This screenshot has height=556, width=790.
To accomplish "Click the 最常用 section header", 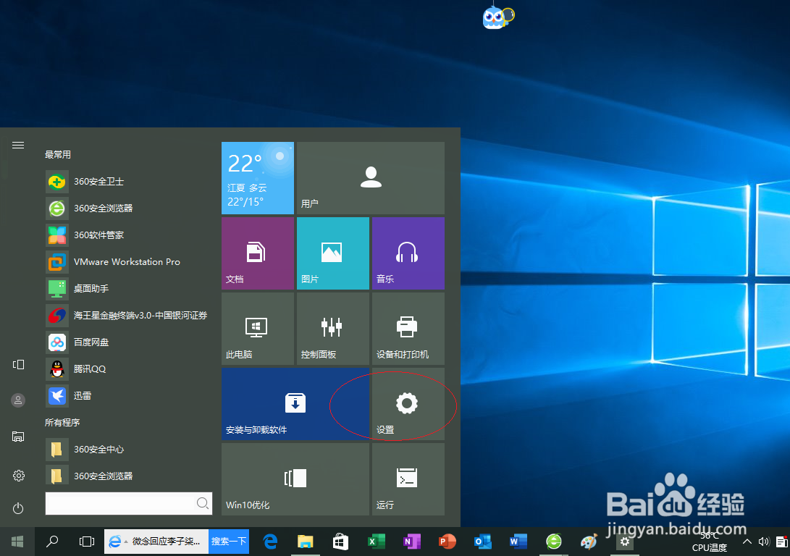I will (x=58, y=155).
